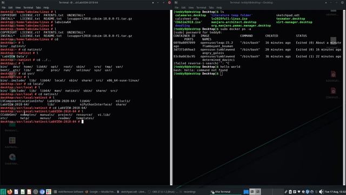Click 'CCodeGen/' in left terminal listing
Screen dimensions: 346x195
coord(9,115)
